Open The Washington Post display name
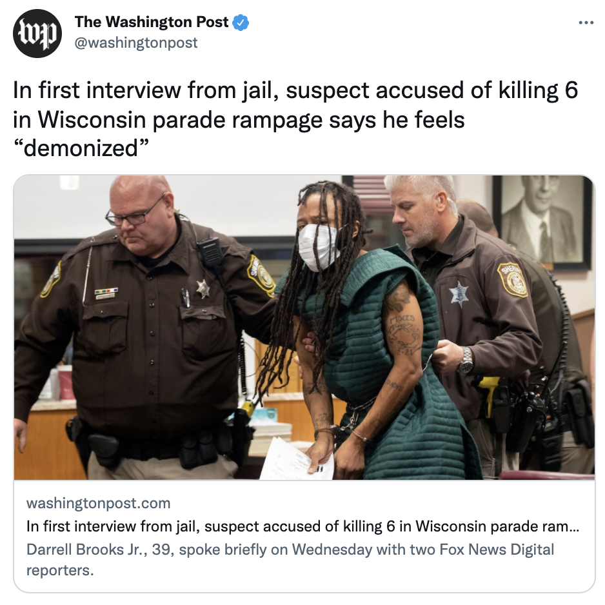This screenshot has height=605, width=605. click(151, 22)
